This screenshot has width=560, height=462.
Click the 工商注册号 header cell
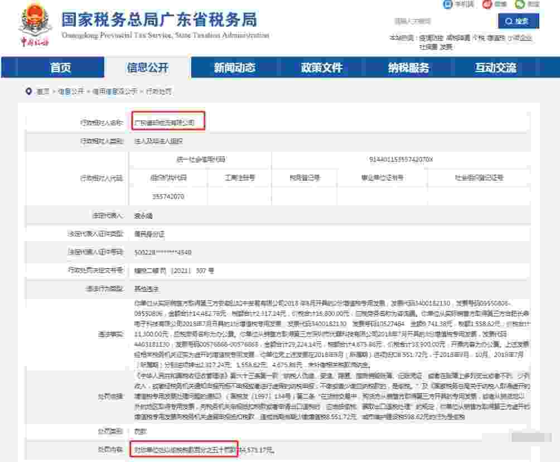pos(240,177)
